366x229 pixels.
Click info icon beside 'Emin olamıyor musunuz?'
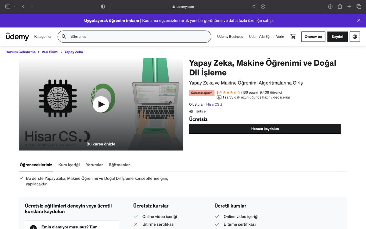[x=33, y=227]
